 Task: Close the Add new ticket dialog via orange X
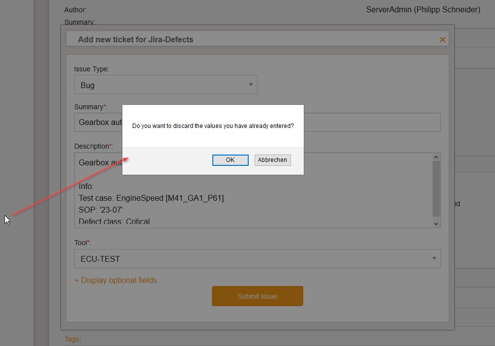coord(442,39)
